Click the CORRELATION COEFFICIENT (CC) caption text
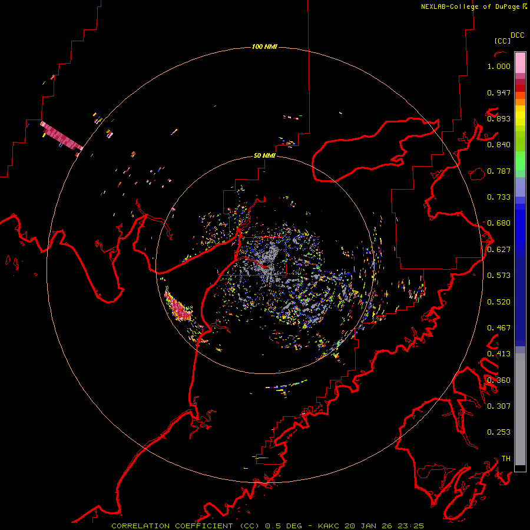Screen dimensions: 530x530 tap(185, 526)
